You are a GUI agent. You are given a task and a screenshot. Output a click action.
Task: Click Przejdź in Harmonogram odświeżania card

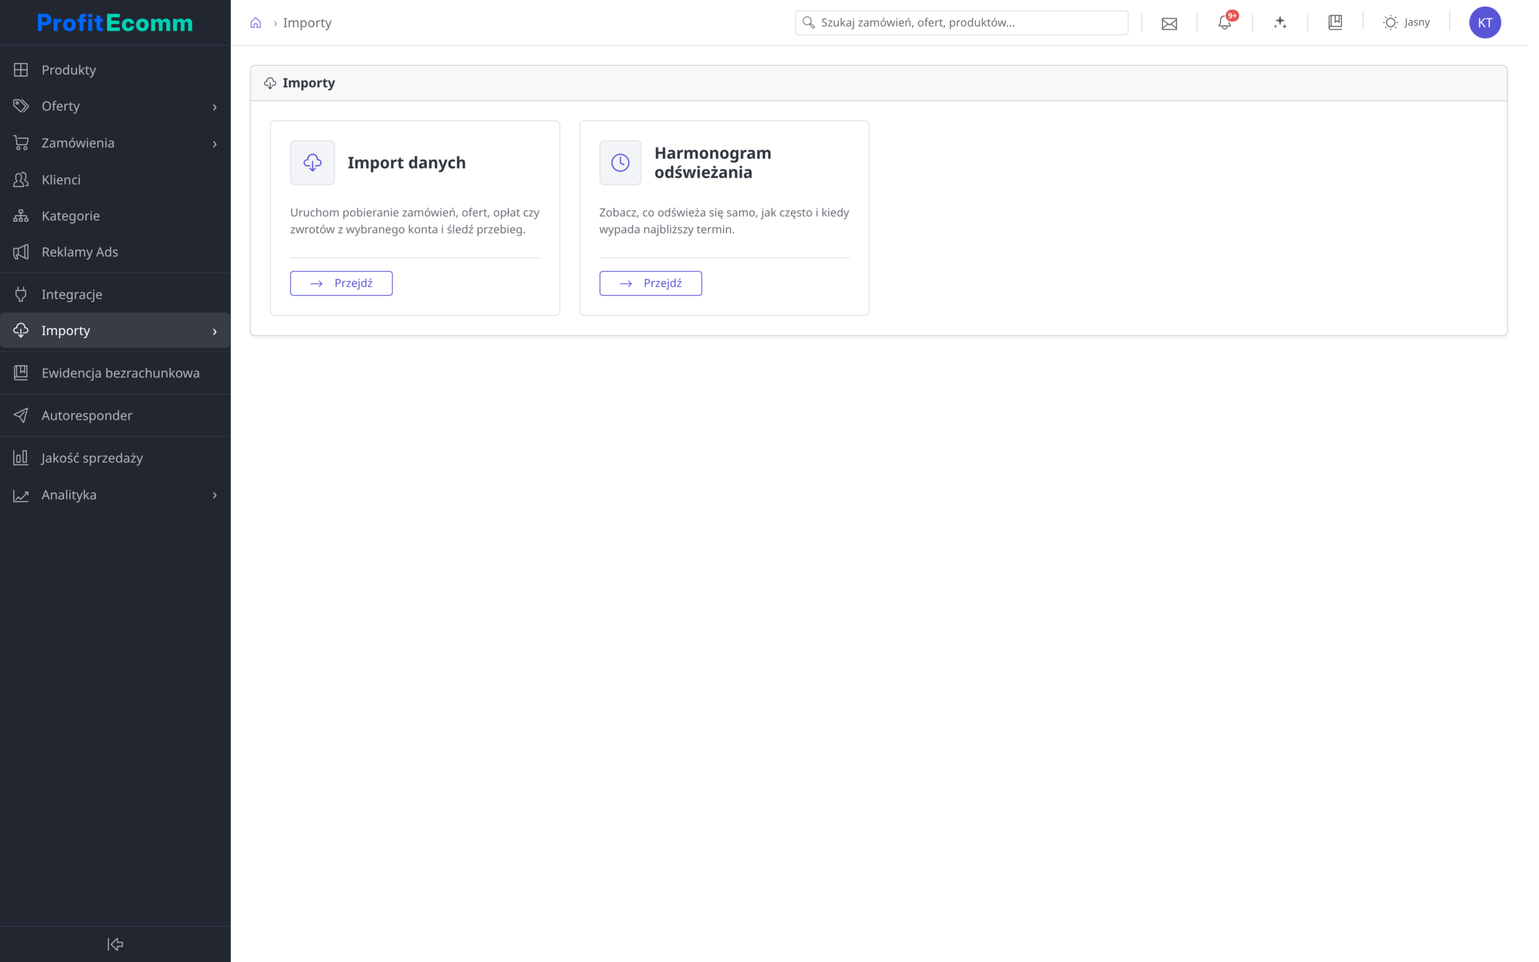pos(650,284)
